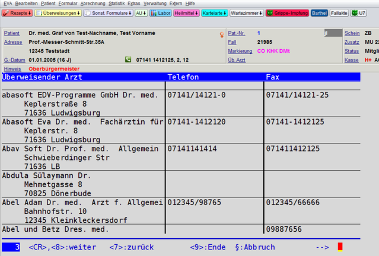Click the Fallakte button
The image size is (379, 256).
[x=339, y=13]
